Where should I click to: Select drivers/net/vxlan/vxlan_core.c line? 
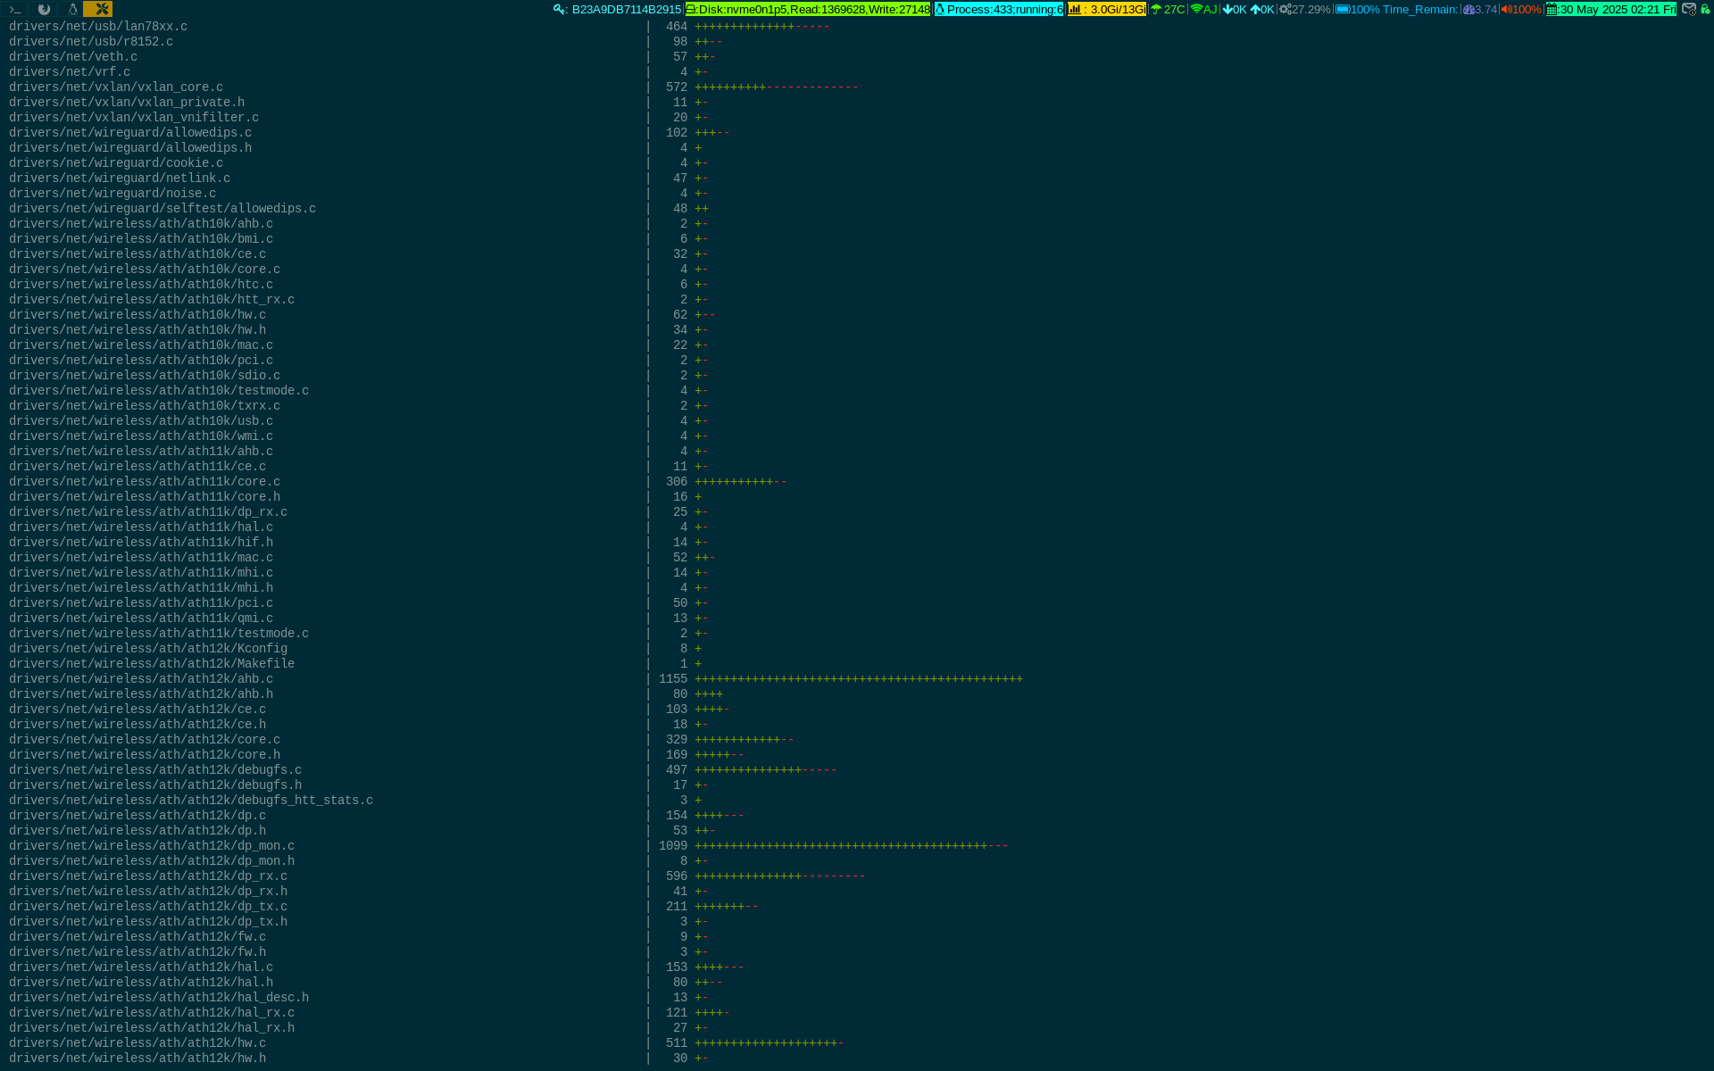[116, 87]
